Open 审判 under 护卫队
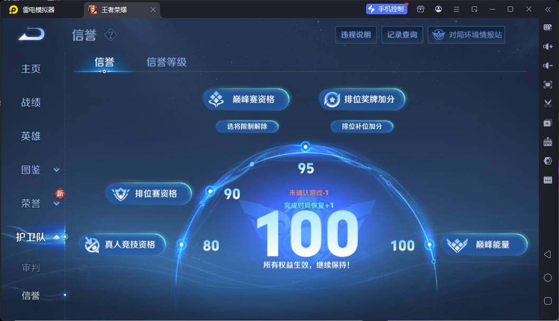559x321 pixels. [x=31, y=268]
